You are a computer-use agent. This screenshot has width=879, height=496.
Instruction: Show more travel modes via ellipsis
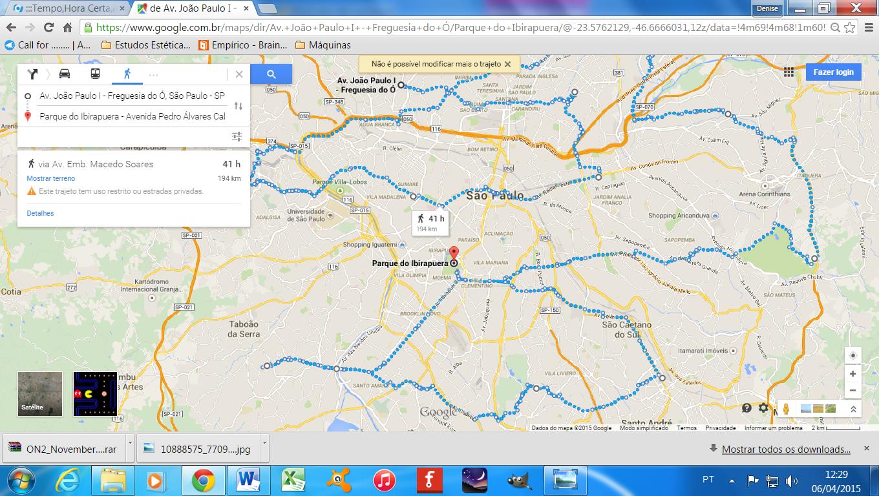153,74
